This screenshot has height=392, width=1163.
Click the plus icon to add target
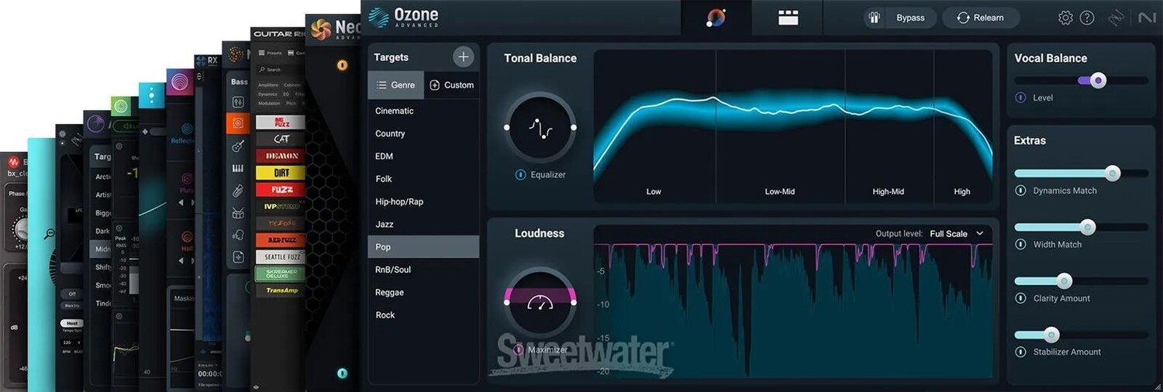click(x=463, y=57)
